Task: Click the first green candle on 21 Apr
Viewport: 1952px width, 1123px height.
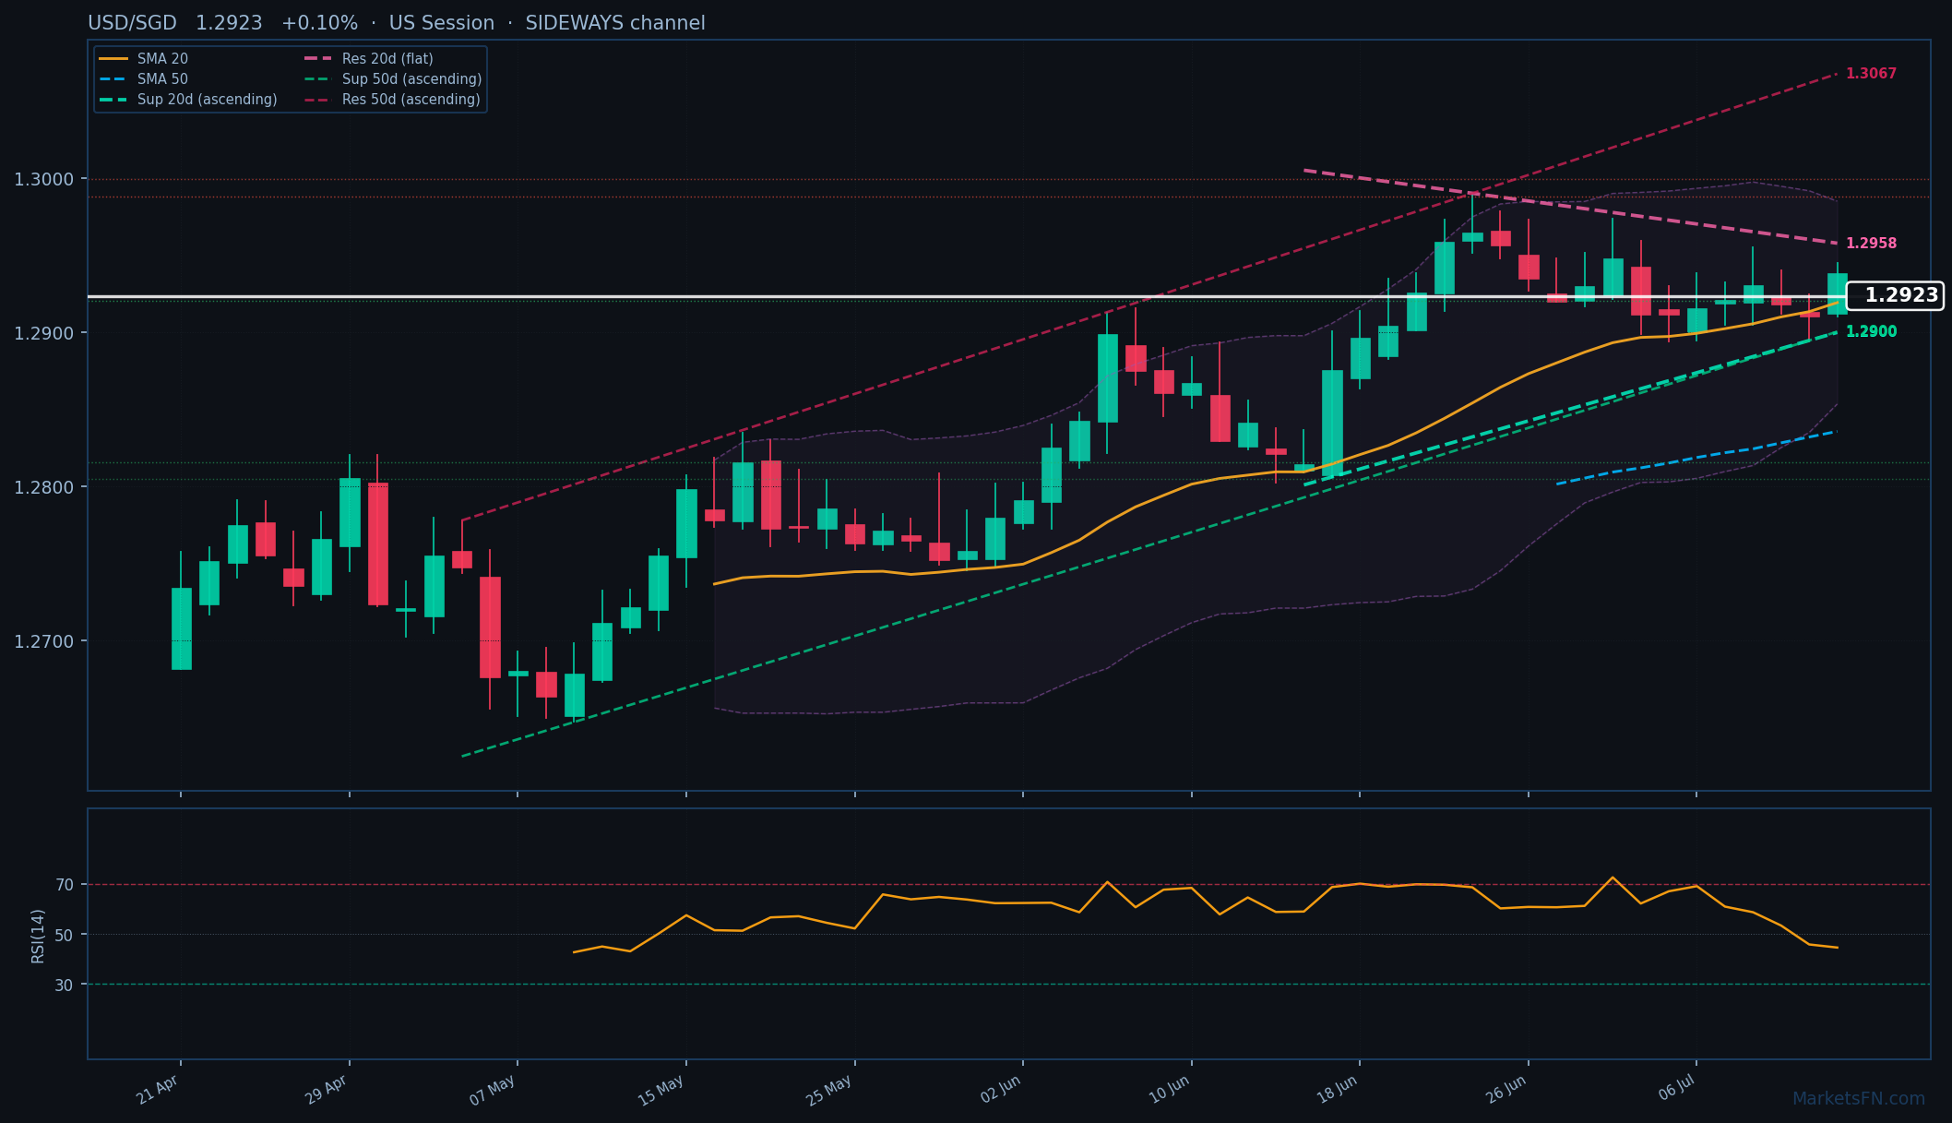Action: (182, 628)
